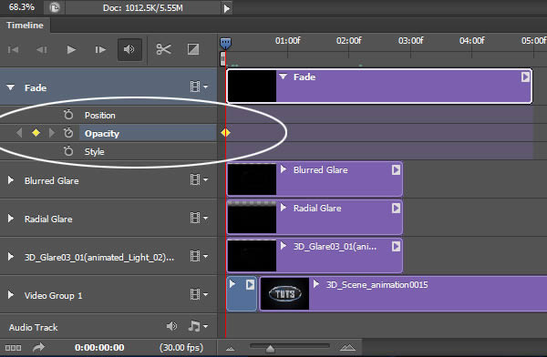This screenshot has width=547, height=357.
Task: Open Audio Track music note menu
Action: point(198,326)
